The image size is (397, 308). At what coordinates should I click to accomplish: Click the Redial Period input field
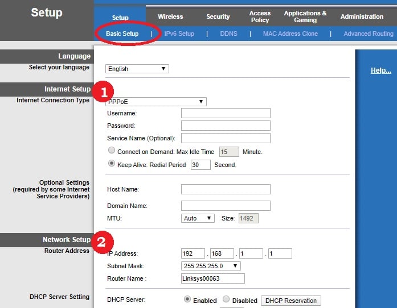[200, 165]
